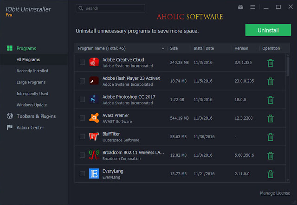This screenshot has width=297, height=205.
Task: Click the trash icon for Adobe Flash Player 23 ActiveX
Action: [x=271, y=81]
